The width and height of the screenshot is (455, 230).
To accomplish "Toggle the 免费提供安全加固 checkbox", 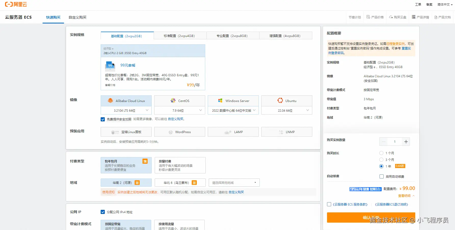I will coord(103,119).
